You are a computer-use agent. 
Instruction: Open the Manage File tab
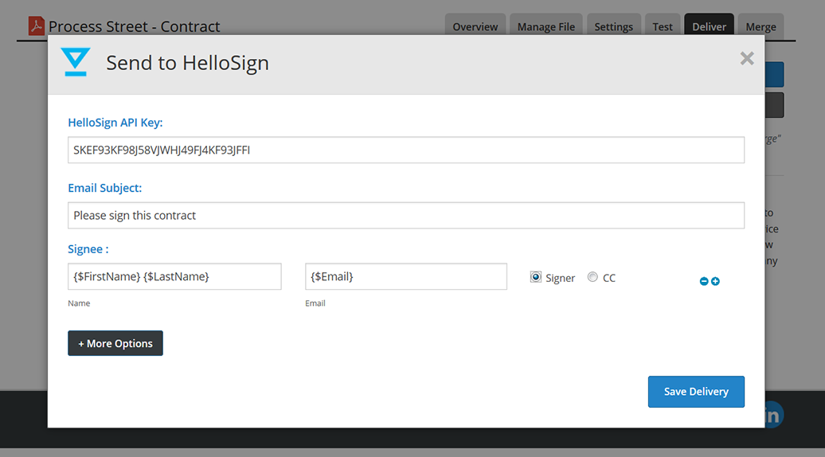point(545,27)
